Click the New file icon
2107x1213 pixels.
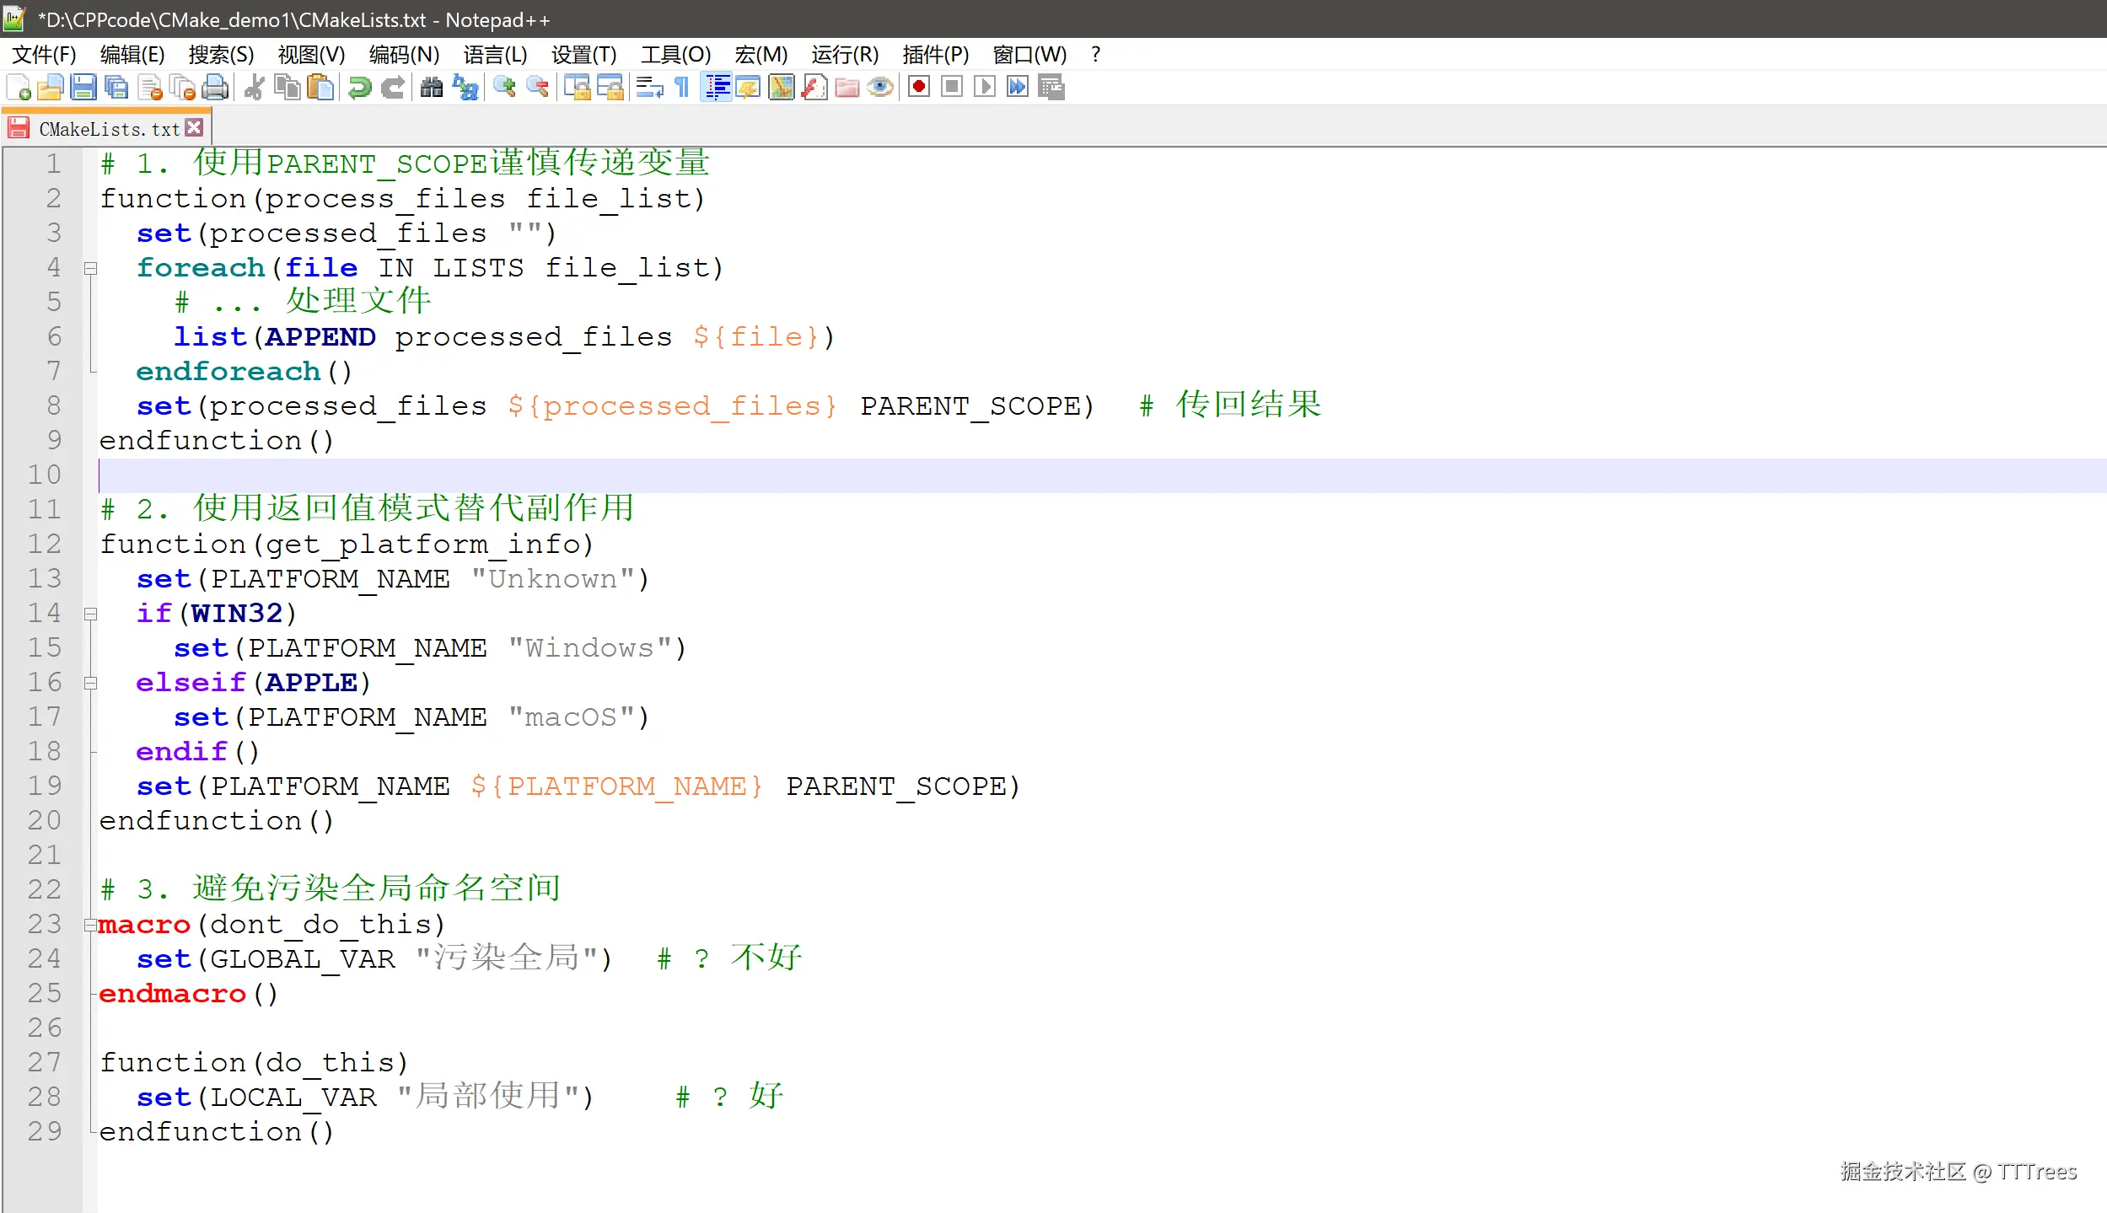(x=19, y=88)
